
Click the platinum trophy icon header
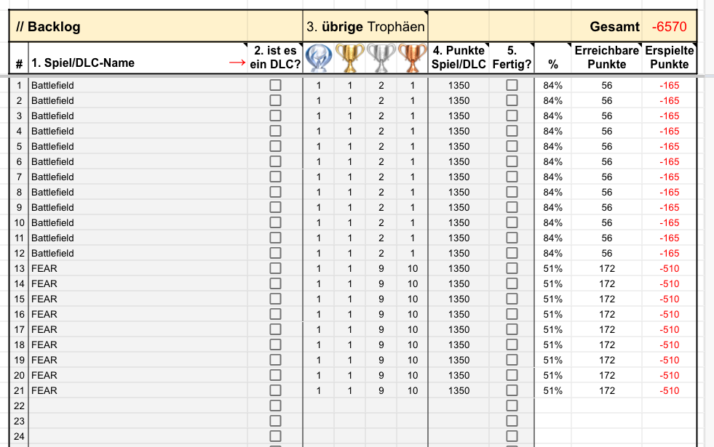(x=318, y=57)
